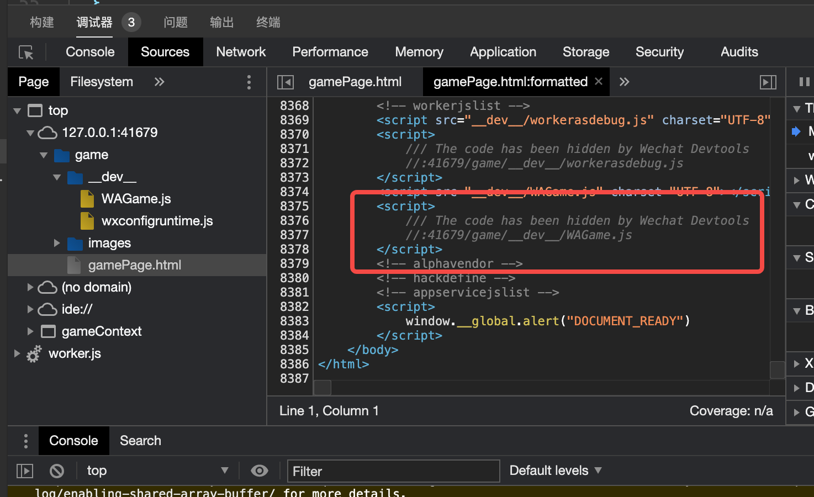Screen dimensions: 814x497
Task: Click the debugger badge showing 3
Action: (x=131, y=22)
